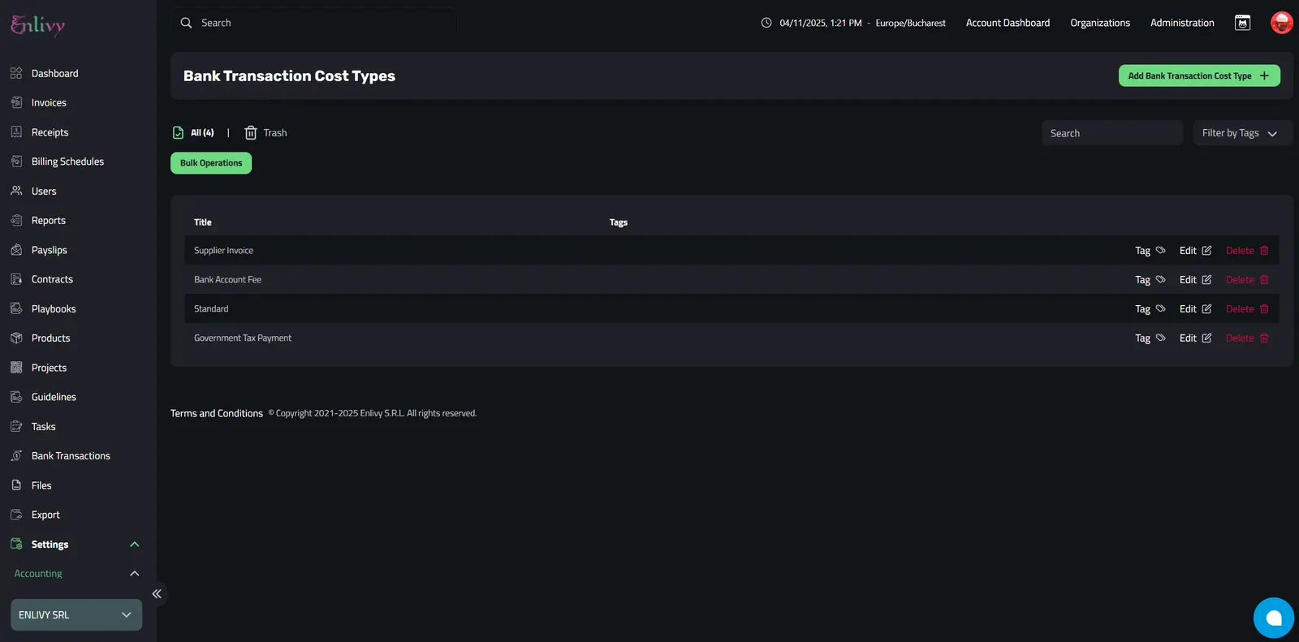This screenshot has height=642, width=1299.
Task: Click Tag on Government Tax Payment row
Action: click(1150, 338)
